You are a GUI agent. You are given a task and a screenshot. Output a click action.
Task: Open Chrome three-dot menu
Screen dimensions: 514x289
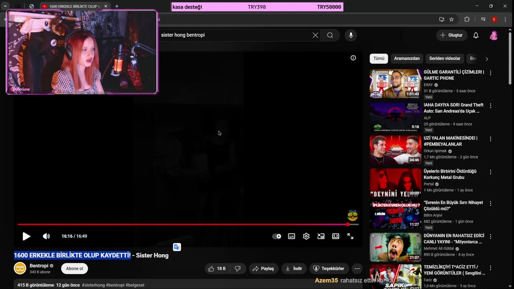[505, 19]
